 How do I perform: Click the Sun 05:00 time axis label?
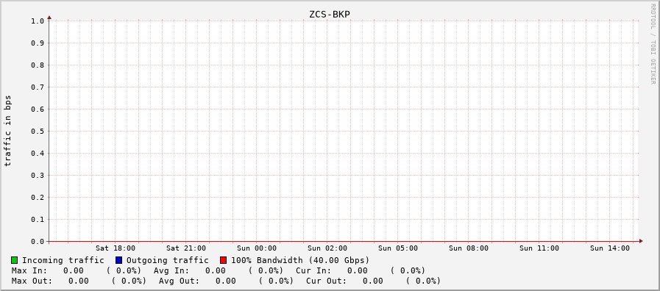tap(398, 248)
